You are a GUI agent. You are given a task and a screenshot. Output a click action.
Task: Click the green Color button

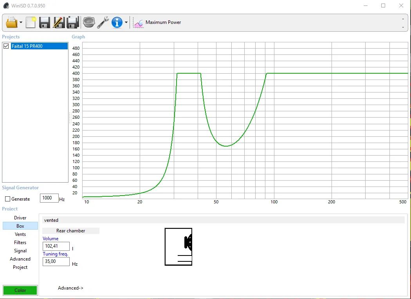[x=20, y=290]
